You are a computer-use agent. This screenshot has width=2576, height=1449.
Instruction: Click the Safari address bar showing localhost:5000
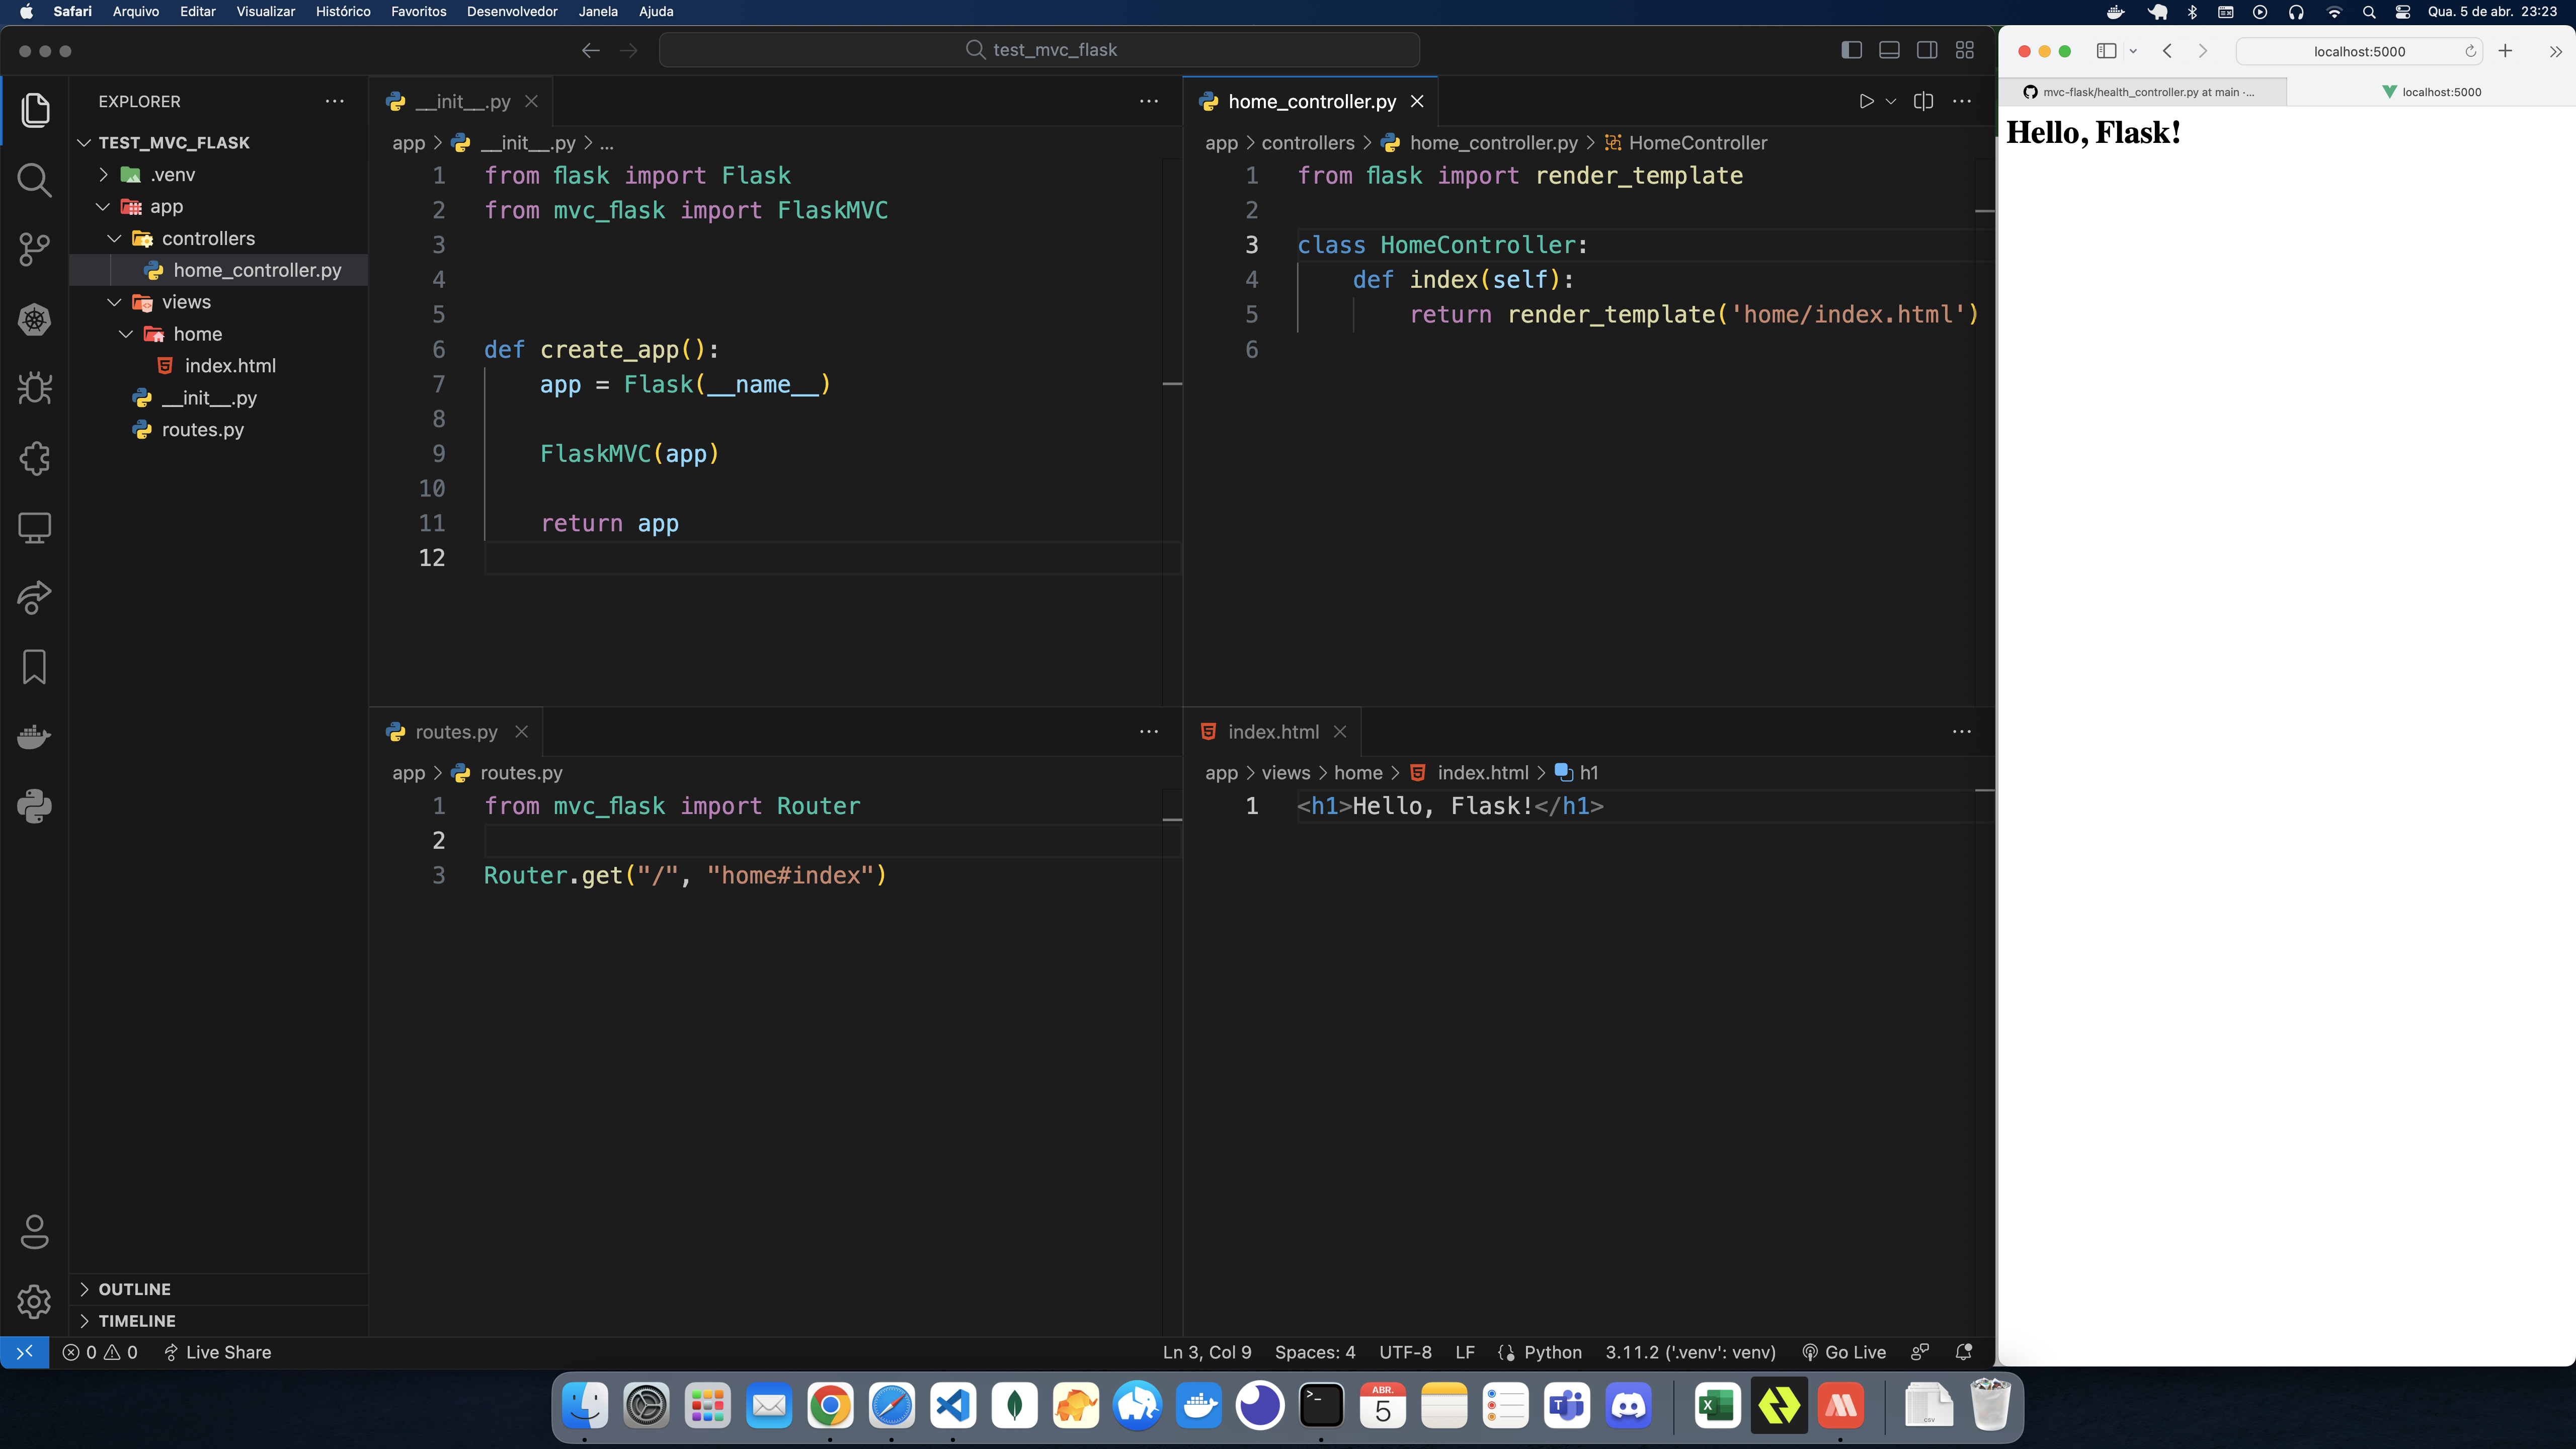coord(2359,51)
